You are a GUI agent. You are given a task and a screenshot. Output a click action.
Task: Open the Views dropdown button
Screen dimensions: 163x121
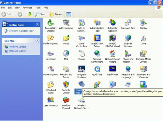point(69,14)
